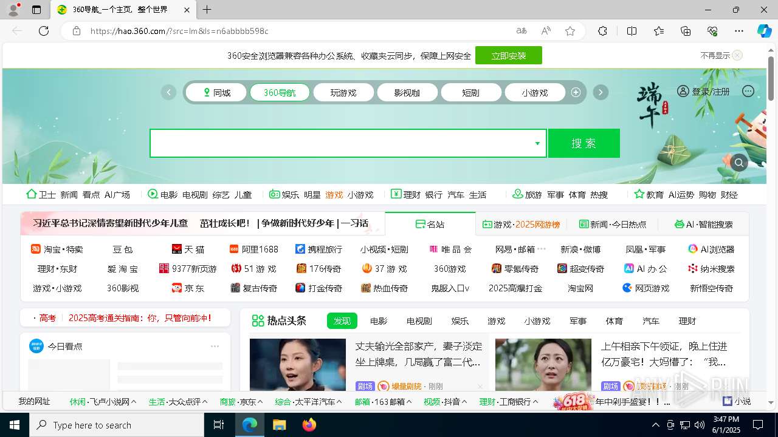Click the Browser essentials icon

tap(712, 31)
